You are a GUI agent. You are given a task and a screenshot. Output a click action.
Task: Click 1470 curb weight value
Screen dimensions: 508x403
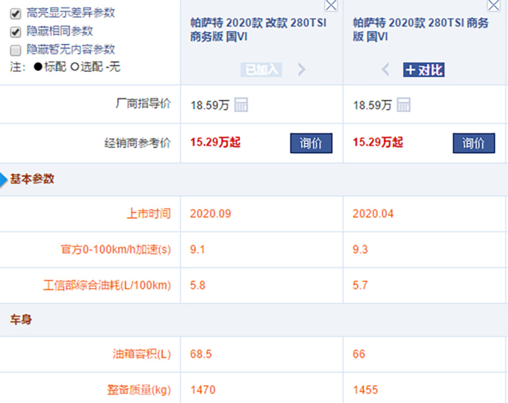[x=203, y=390]
